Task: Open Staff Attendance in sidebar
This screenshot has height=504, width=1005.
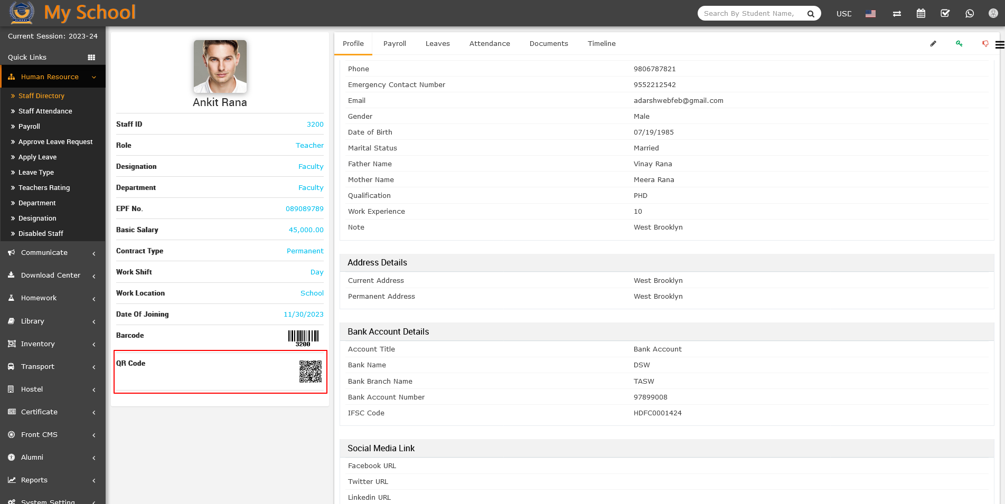Action: tap(45, 111)
